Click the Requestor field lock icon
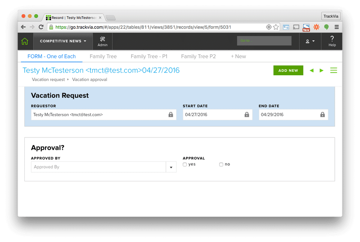360x242 pixels. 171,115
